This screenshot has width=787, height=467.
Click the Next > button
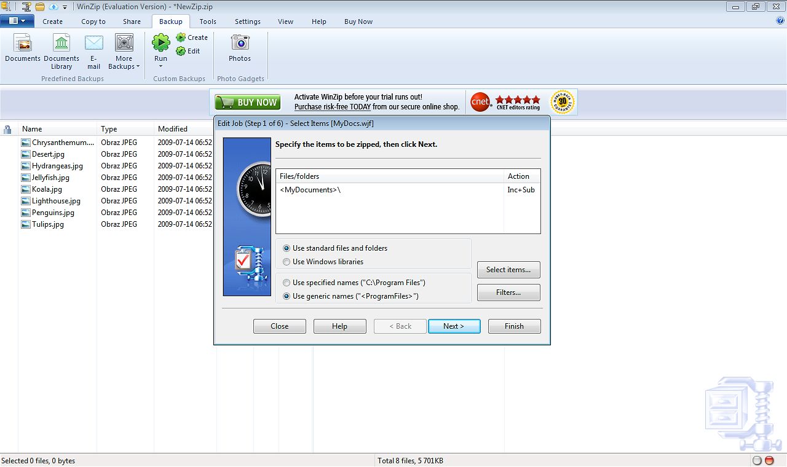(x=454, y=326)
